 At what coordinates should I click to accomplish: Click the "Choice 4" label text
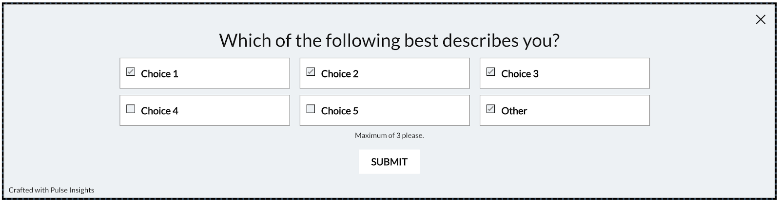tap(159, 111)
